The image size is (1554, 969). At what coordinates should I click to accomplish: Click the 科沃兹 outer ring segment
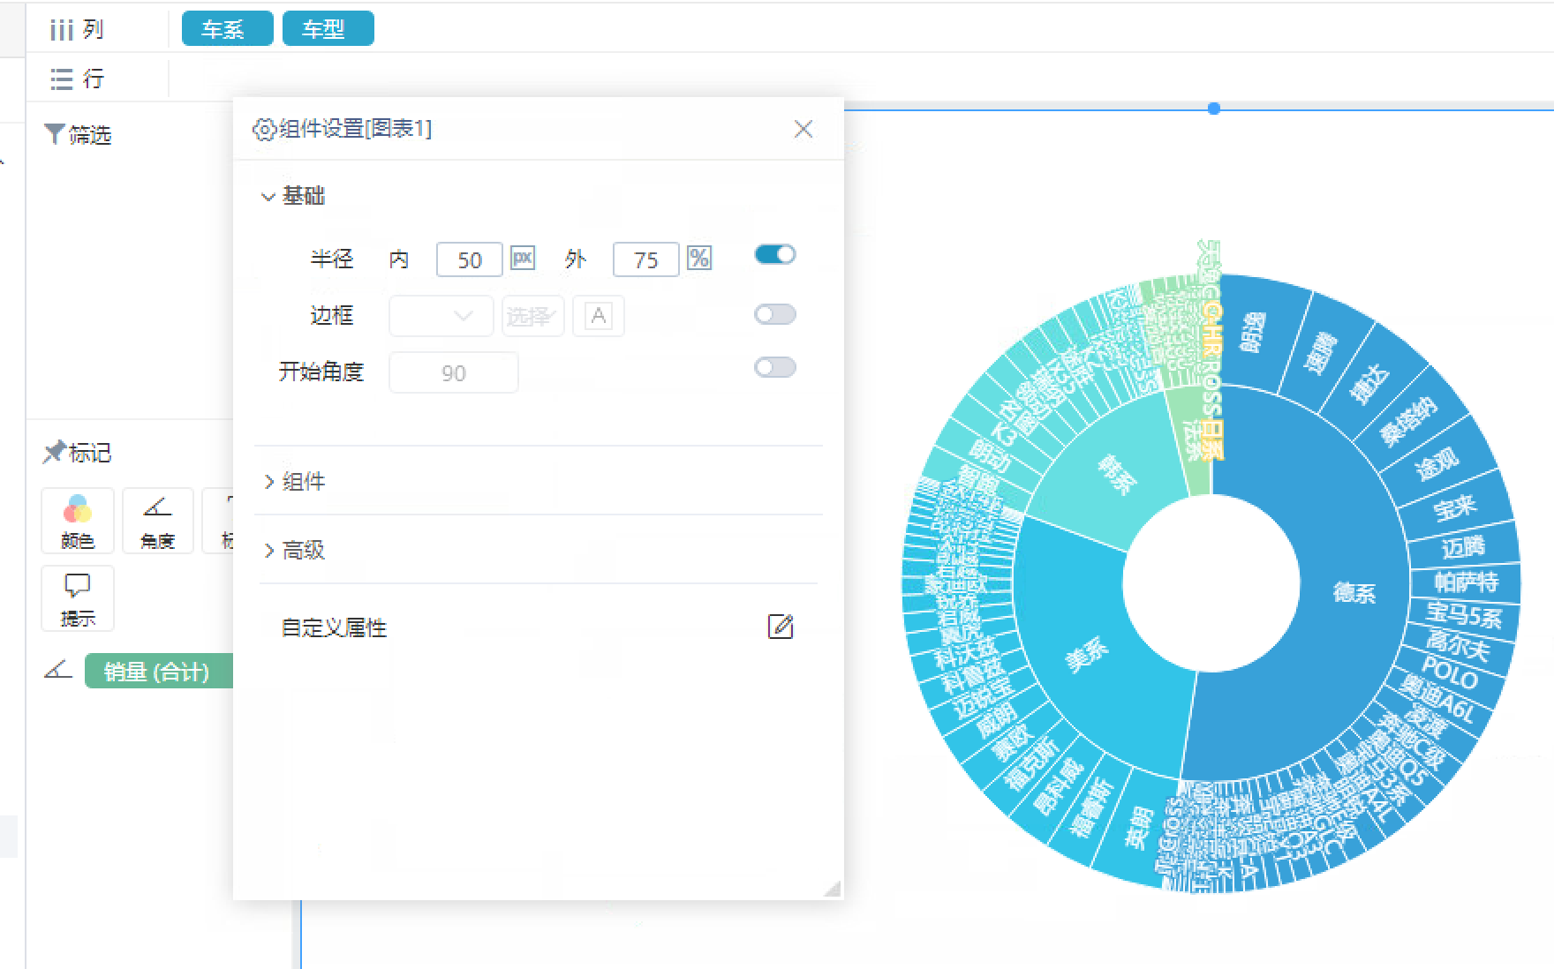[x=965, y=655]
